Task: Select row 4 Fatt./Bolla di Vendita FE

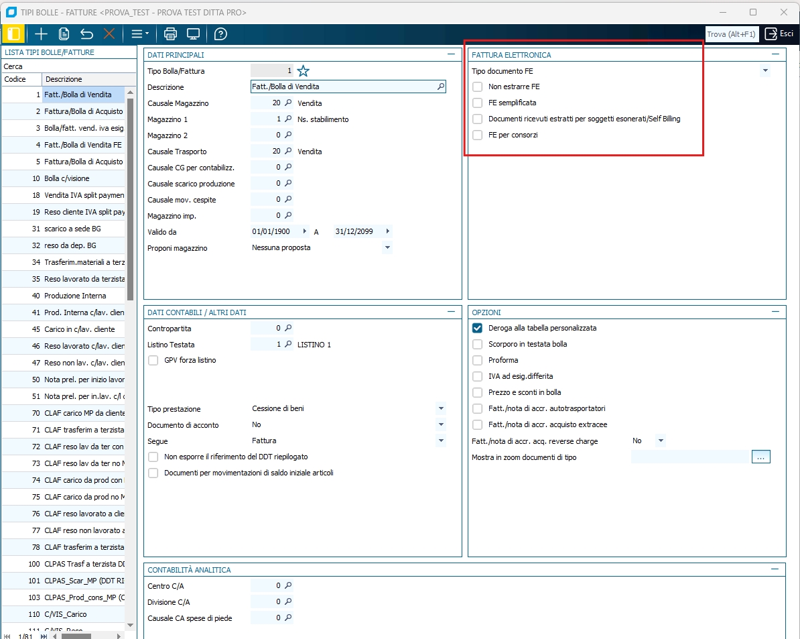Action: [63, 145]
